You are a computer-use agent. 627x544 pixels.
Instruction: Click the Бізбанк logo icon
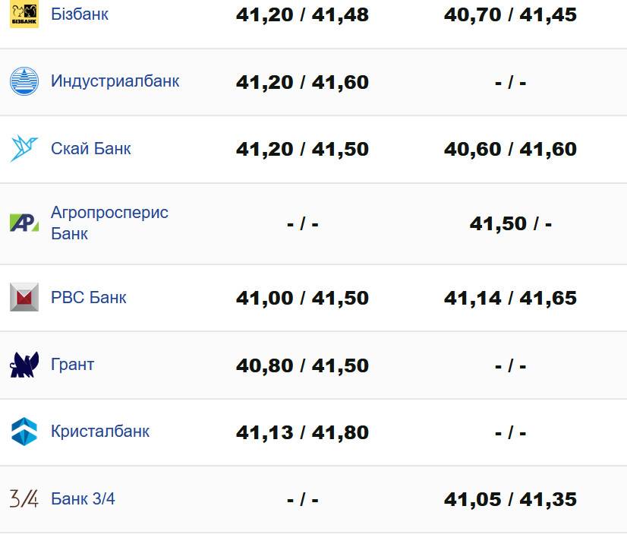(24, 14)
